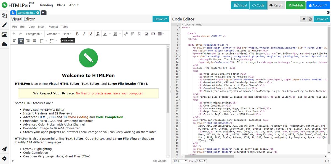Open the Beautify brush icon in left sidebar

4,25
